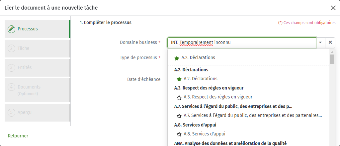Screen dimensions: 340x146
Task: Click the dropdown list scrollbar thumb
Action: click(x=332, y=59)
